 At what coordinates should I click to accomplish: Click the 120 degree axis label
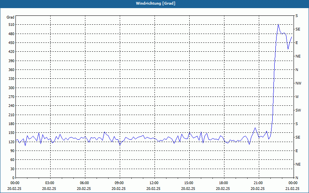(12, 142)
